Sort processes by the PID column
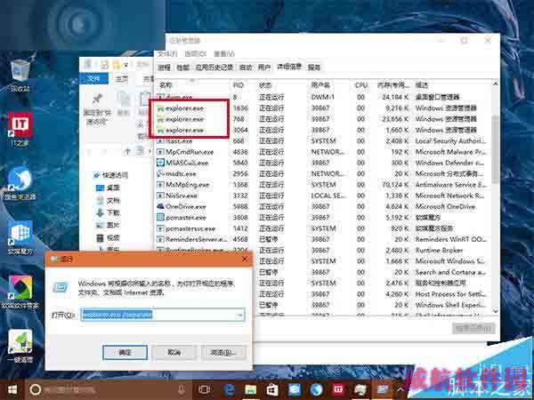 point(239,85)
